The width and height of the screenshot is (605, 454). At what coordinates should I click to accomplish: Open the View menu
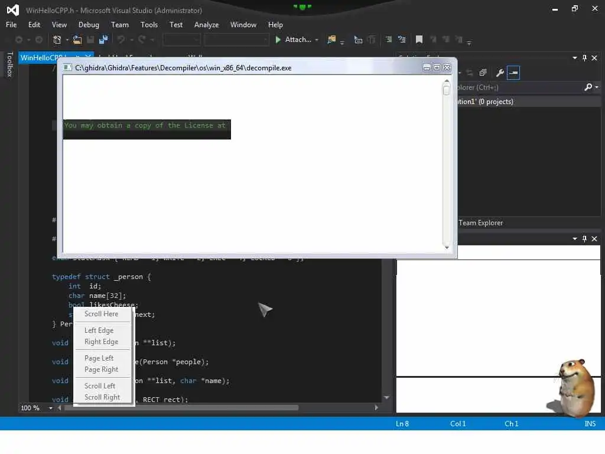click(59, 25)
